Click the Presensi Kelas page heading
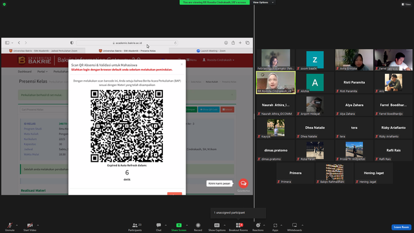 [33, 81]
